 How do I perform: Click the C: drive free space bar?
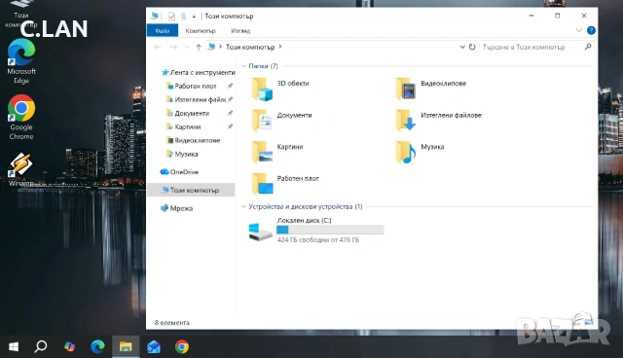[330, 230]
